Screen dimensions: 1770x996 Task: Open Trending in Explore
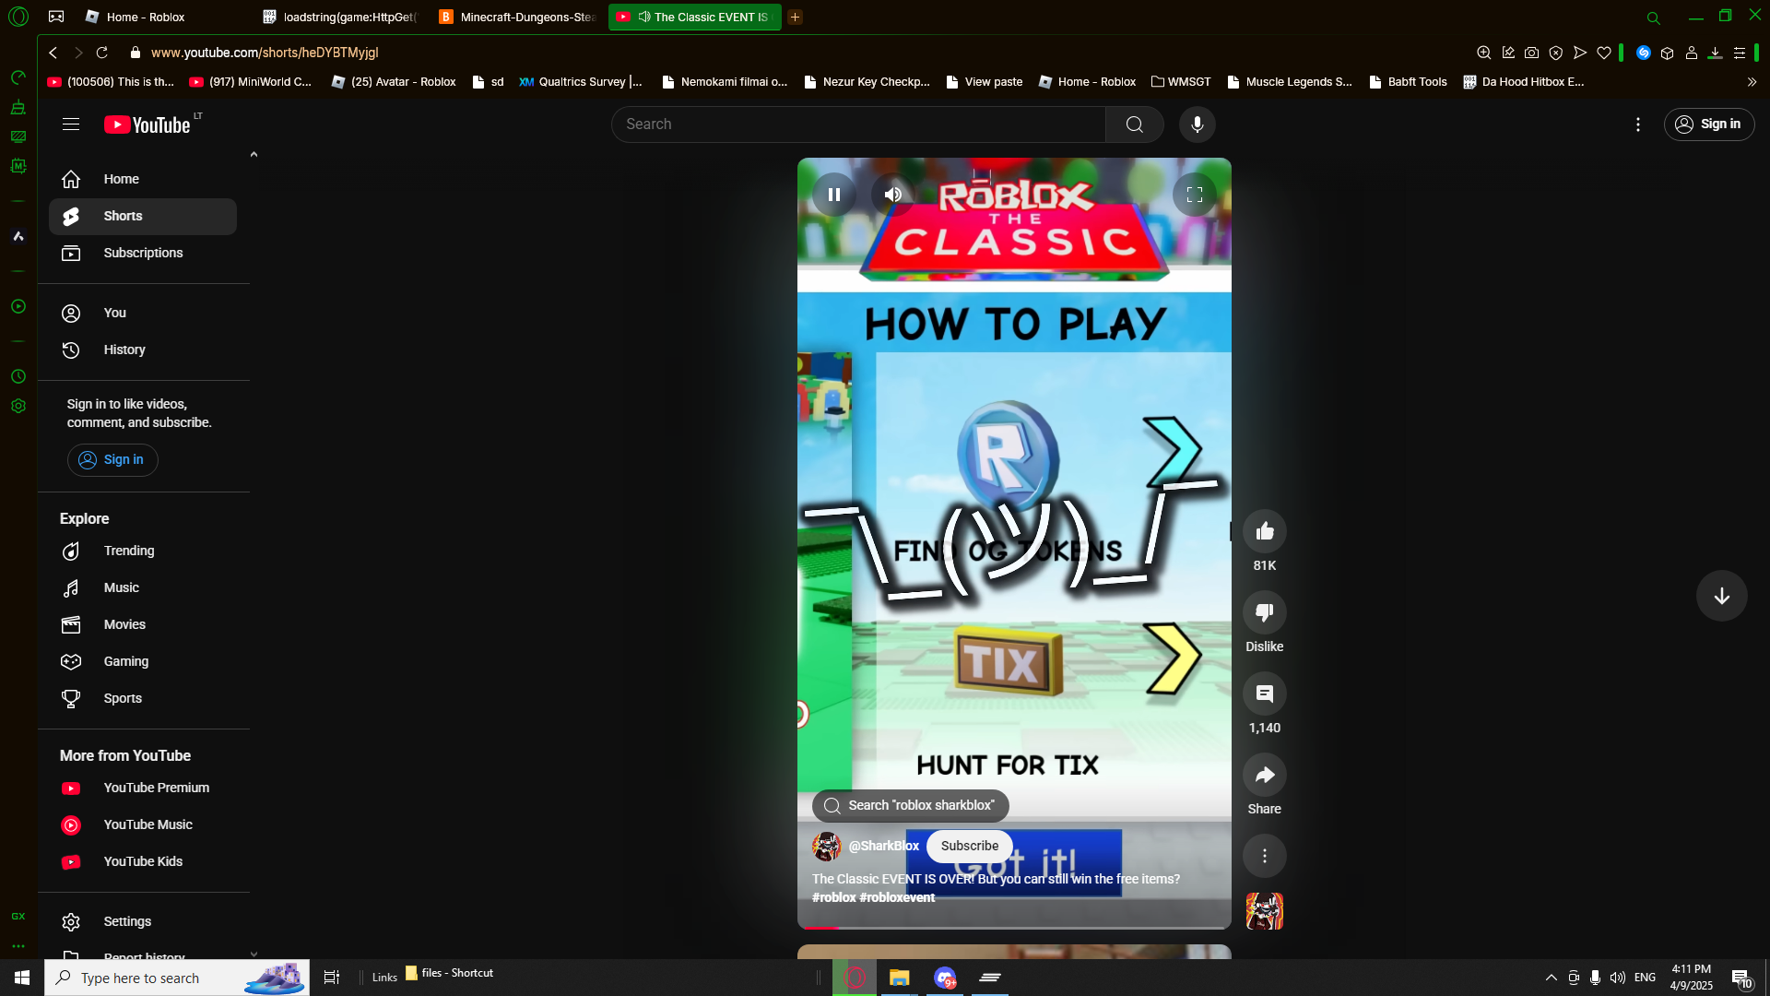point(143,551)
